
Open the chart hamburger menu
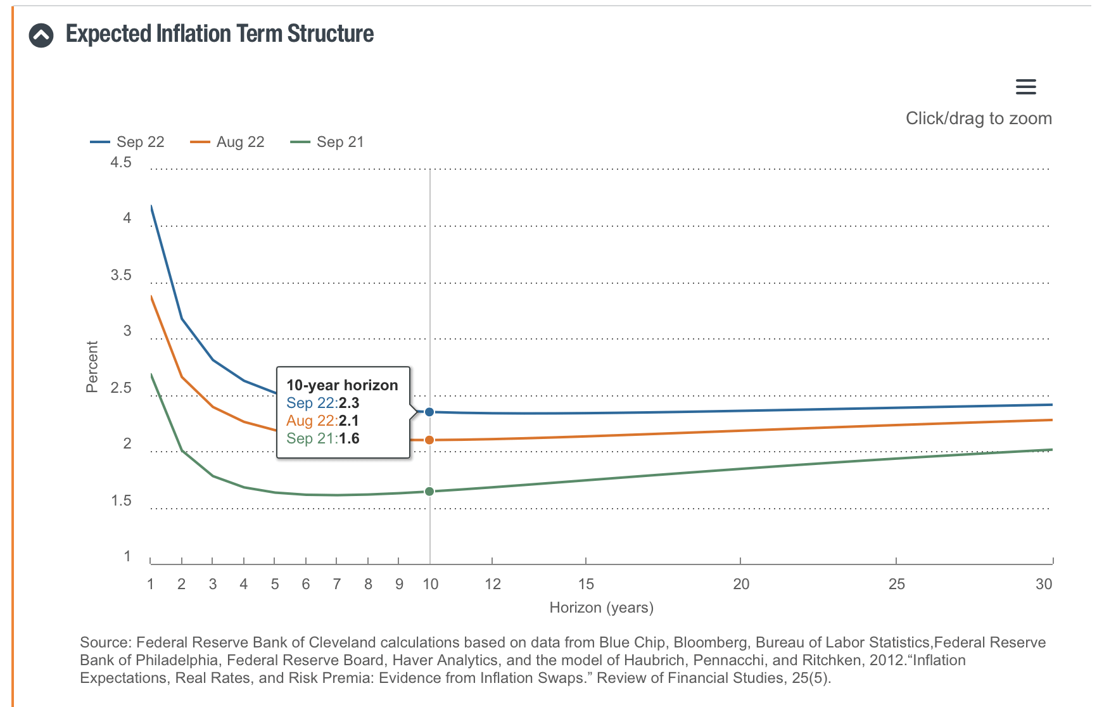click(x=1025, y=87)
